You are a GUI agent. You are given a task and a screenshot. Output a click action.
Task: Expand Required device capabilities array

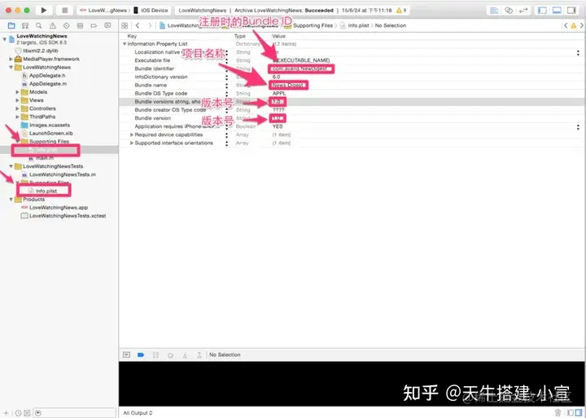pyautogui.click(x=132, y=134)
